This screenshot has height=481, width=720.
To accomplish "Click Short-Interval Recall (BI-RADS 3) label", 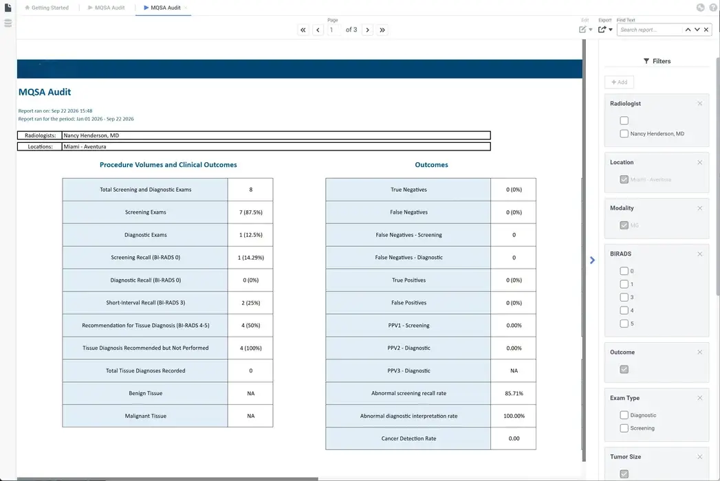I will coord(146,303).
